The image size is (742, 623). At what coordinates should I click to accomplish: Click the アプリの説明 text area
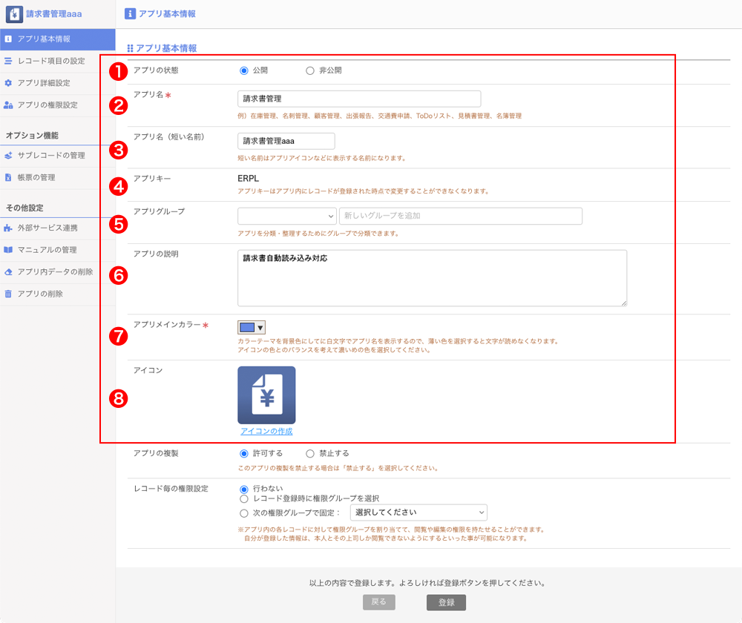coord(432,278)
